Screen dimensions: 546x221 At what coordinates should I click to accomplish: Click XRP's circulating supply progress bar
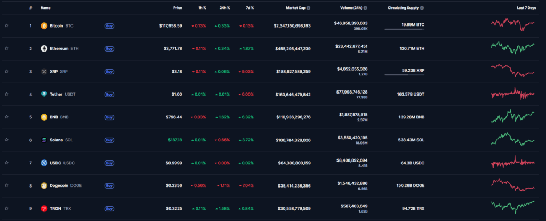[x=404, y=75]
